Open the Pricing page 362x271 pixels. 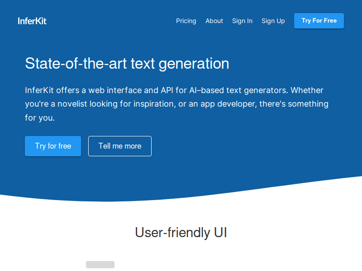tap(186, 21)
